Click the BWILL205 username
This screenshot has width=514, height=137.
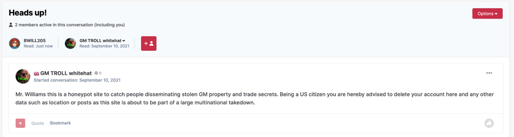click(35, 41)
